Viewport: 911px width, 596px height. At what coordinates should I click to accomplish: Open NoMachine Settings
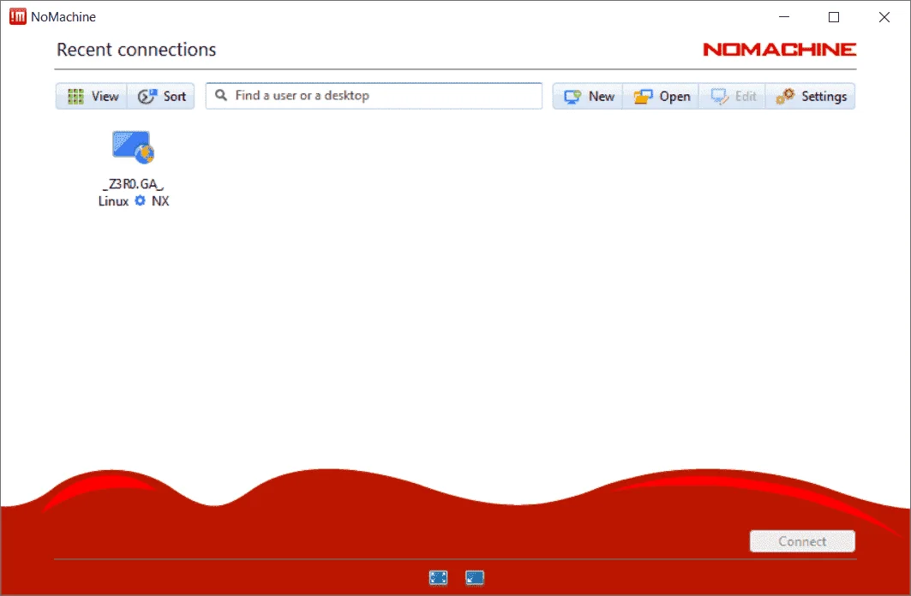tap(811, 96)
